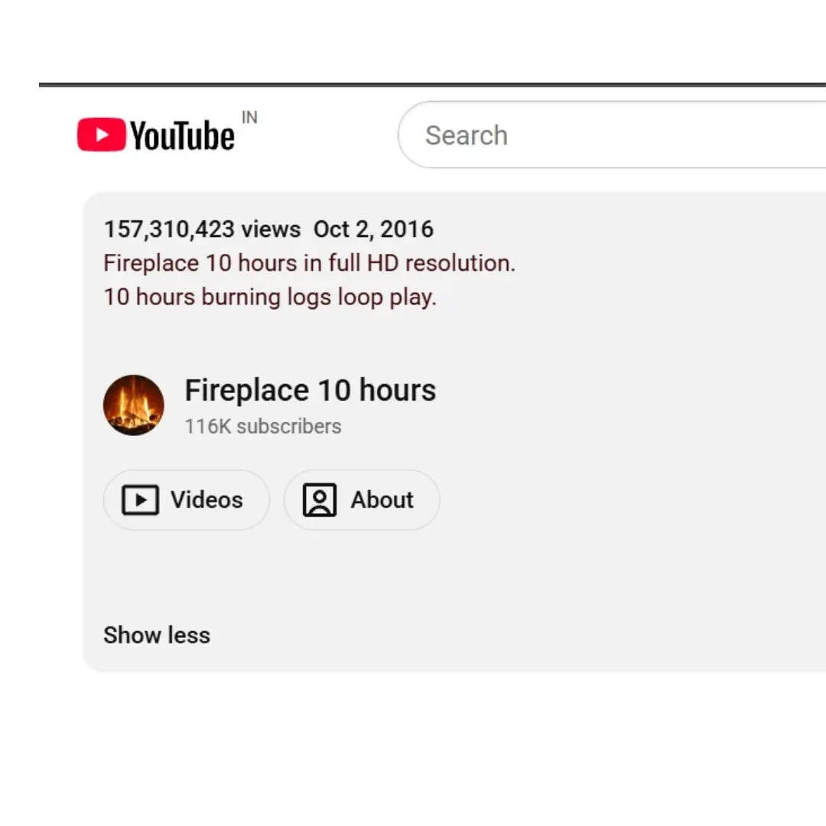Click the Oct 2, 2016 upload date
The height and width of the screenshot is (826, 826).
click(373, 229)
